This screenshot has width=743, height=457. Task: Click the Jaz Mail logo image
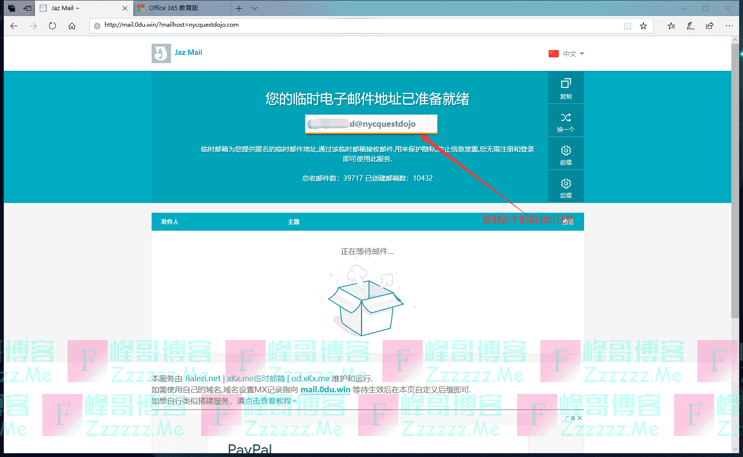[161, 53]
